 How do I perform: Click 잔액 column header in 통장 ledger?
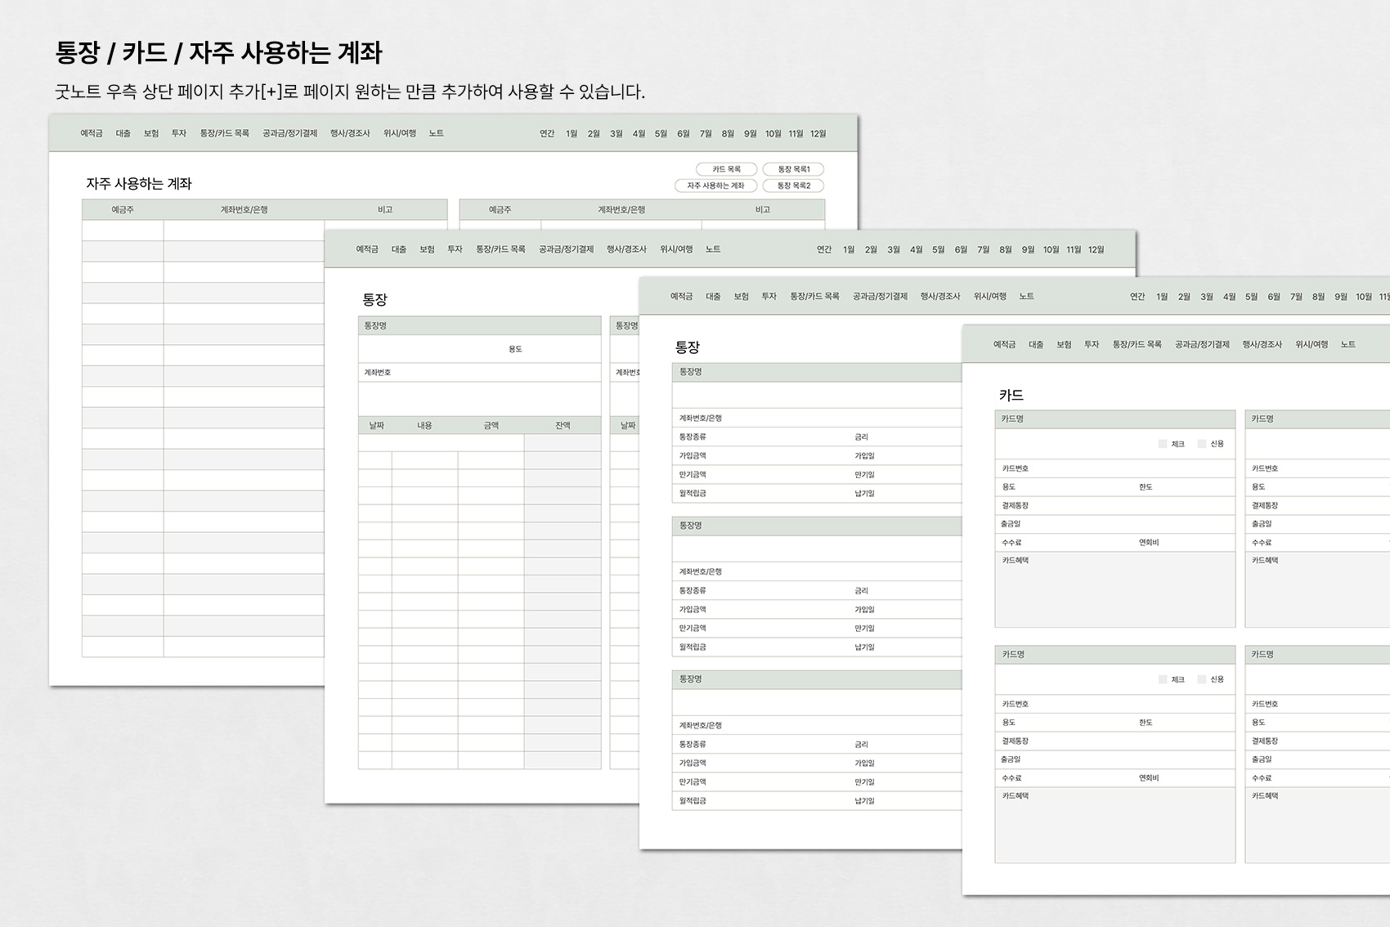click(563, 426)
